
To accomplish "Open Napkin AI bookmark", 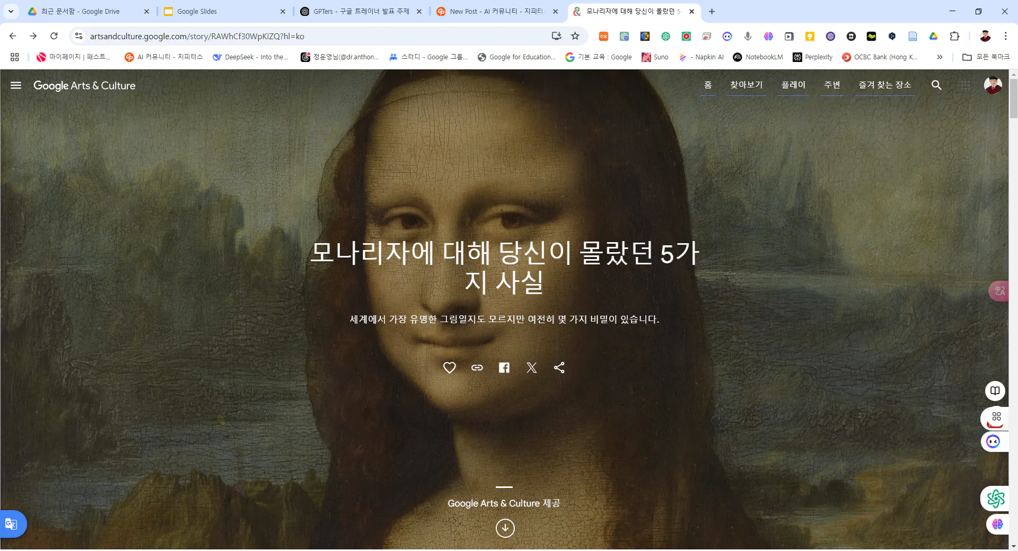I will [701, 57].
